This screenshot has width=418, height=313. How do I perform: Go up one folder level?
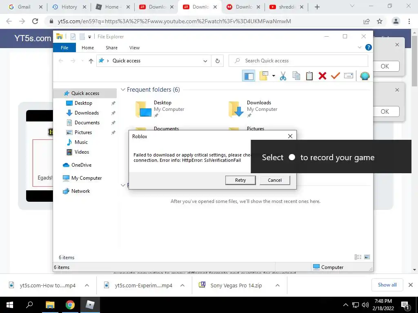pyautogui.click(x=91, y=61)
